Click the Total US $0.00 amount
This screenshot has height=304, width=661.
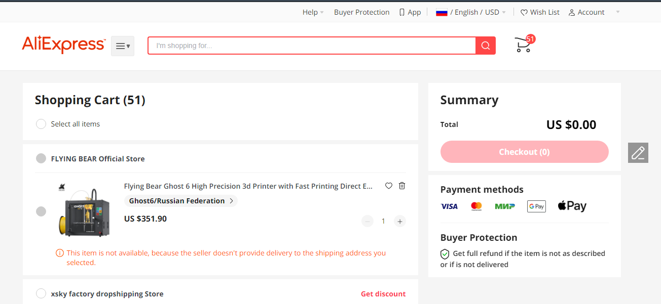(x=571, y=124)
